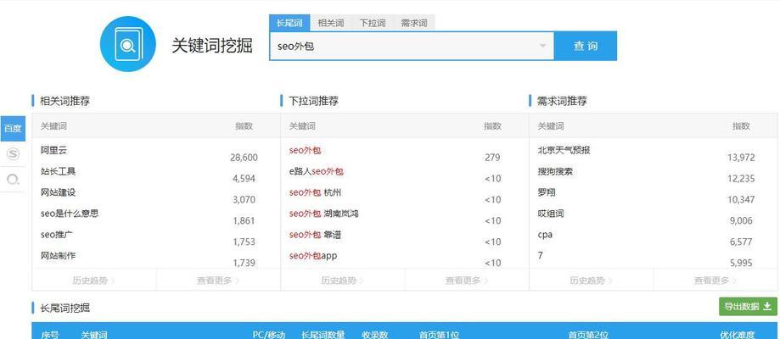Click the keyword mining logo icon
The image size is (780, 339).
click(128, 44)
